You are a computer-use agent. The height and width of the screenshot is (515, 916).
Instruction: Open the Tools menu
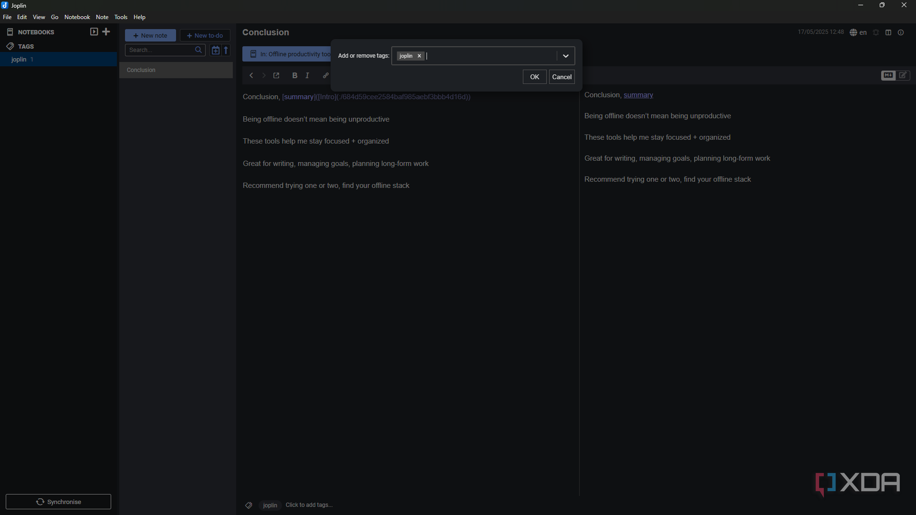click(121, 17)
